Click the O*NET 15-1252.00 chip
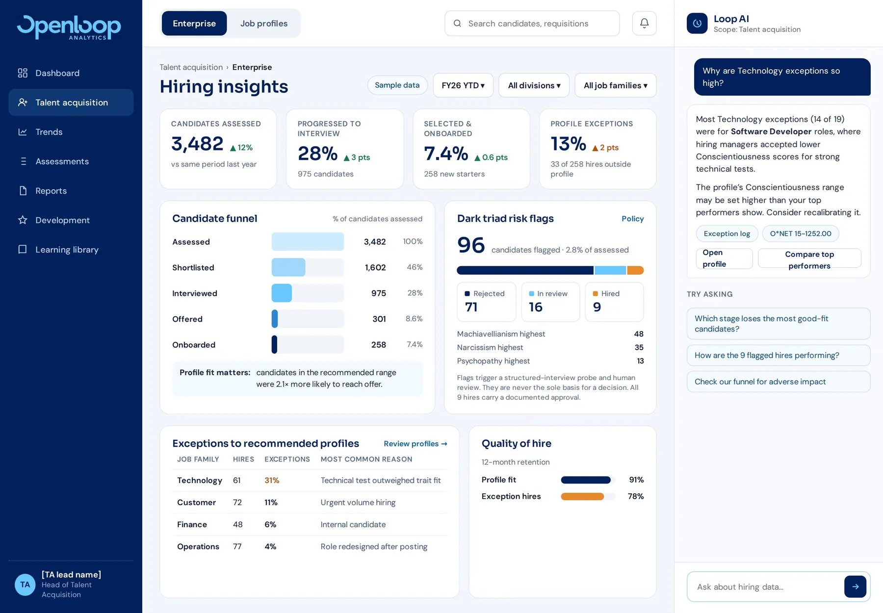The image size is (883, 613). (x=801, y=233)
